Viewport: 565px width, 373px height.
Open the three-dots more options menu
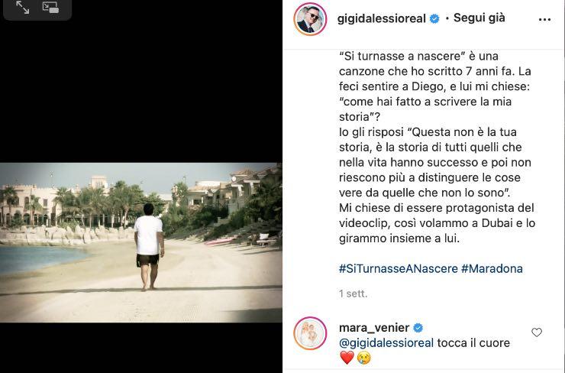click(544, 19)
